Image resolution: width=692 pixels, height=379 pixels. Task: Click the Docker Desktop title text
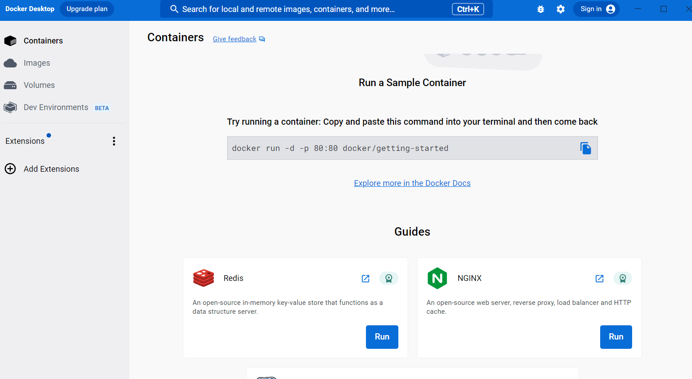(30, 9)
